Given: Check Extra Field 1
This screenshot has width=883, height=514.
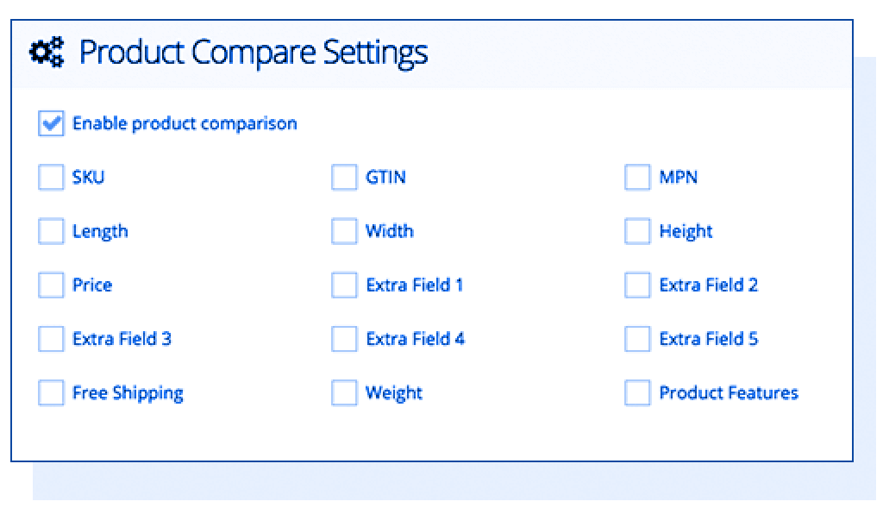Looking at the screenshot, I should [x=343, y=285].
